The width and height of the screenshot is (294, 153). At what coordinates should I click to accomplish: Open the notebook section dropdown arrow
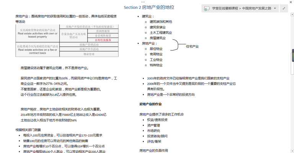tap(275, 8)
